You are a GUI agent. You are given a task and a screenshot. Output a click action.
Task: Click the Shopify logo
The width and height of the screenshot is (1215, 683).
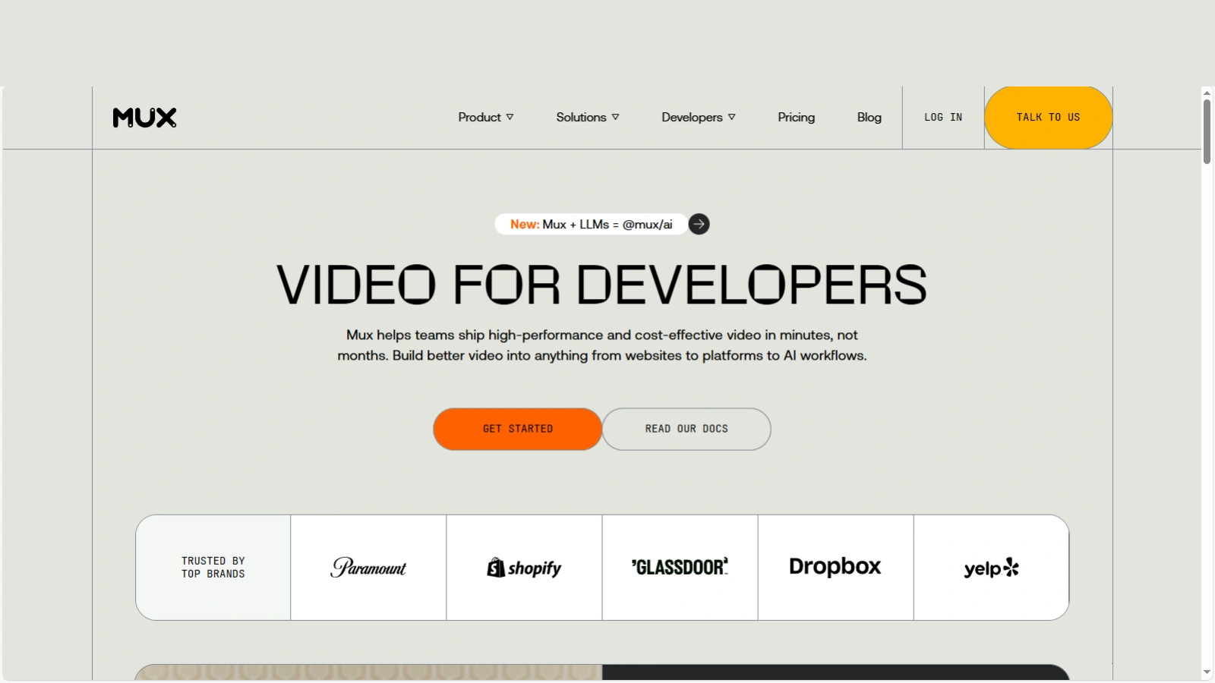[524, 568]
